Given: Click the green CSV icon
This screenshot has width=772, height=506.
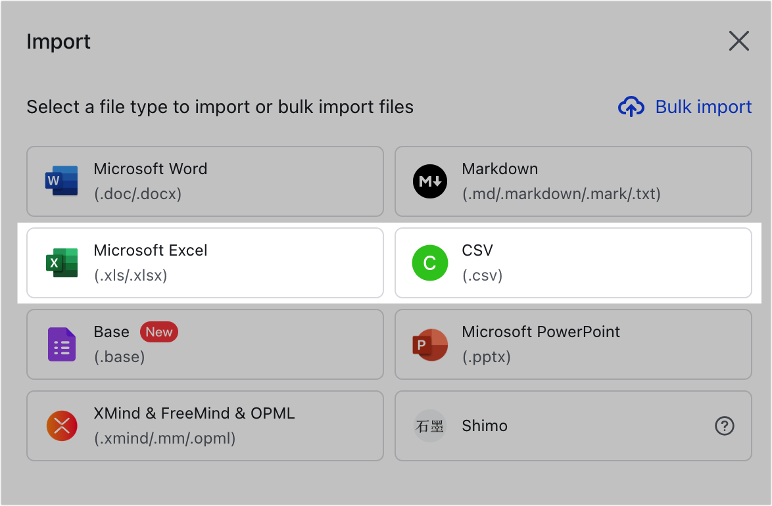Looking at the screenshot, I should [x=429, y=263].
